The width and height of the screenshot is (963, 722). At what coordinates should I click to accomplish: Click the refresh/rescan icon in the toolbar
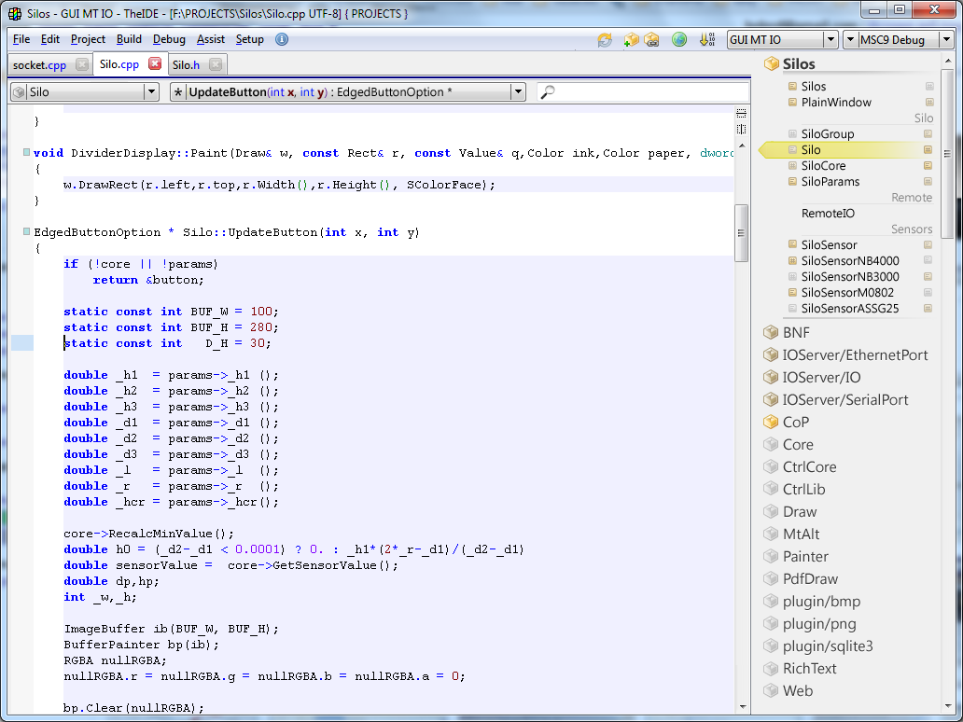605,39
